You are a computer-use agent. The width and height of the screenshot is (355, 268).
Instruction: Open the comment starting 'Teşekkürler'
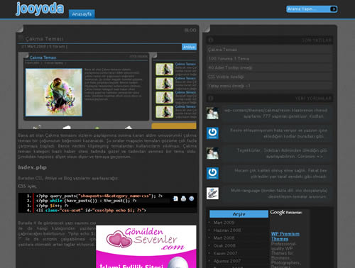click(276, 153)
